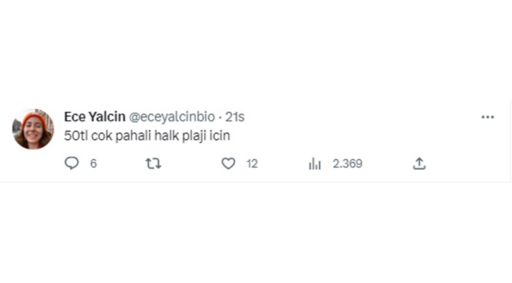Click '50tl' at start of tweet
The height and width of the screenshot is (283, 512).
pos(76,136)
